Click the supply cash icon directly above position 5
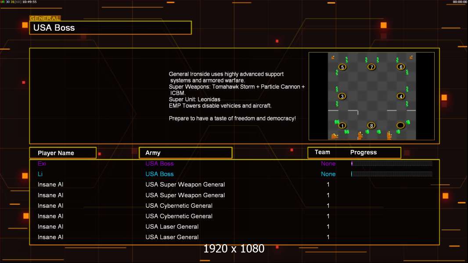This screenshot has width=468, height=263. click(x=346, y=60)
